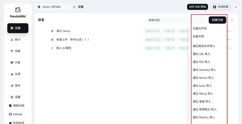Select 通过 Notion 导入 menu entry
This screenshot has height=124, width=242.
203,78
